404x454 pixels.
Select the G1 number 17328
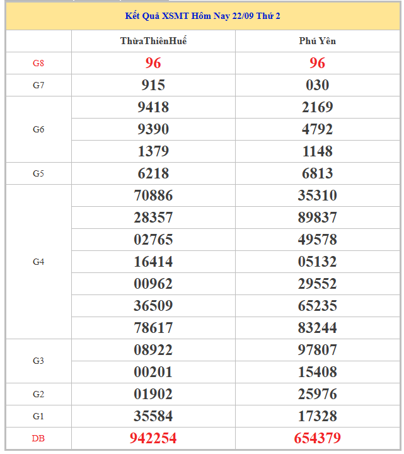[317, 416]
